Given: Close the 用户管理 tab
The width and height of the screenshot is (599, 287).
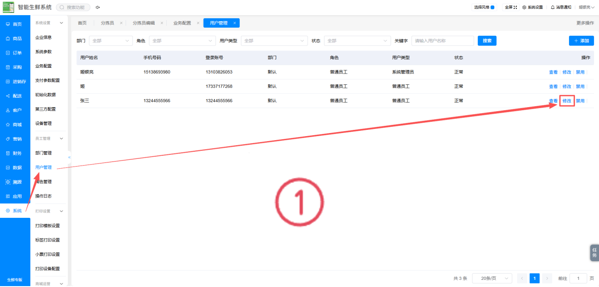Looking at the screenshot, I should [x=235, y=23].
